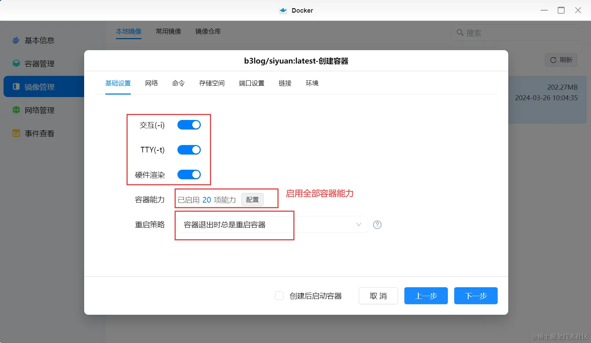591x343 pixels.
Task: Maximize the Docker window
Action: (561, 10)
